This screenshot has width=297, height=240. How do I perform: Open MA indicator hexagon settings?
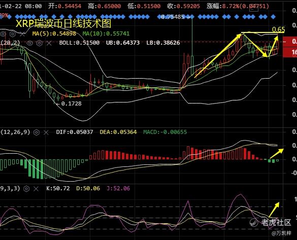(13, 35)
